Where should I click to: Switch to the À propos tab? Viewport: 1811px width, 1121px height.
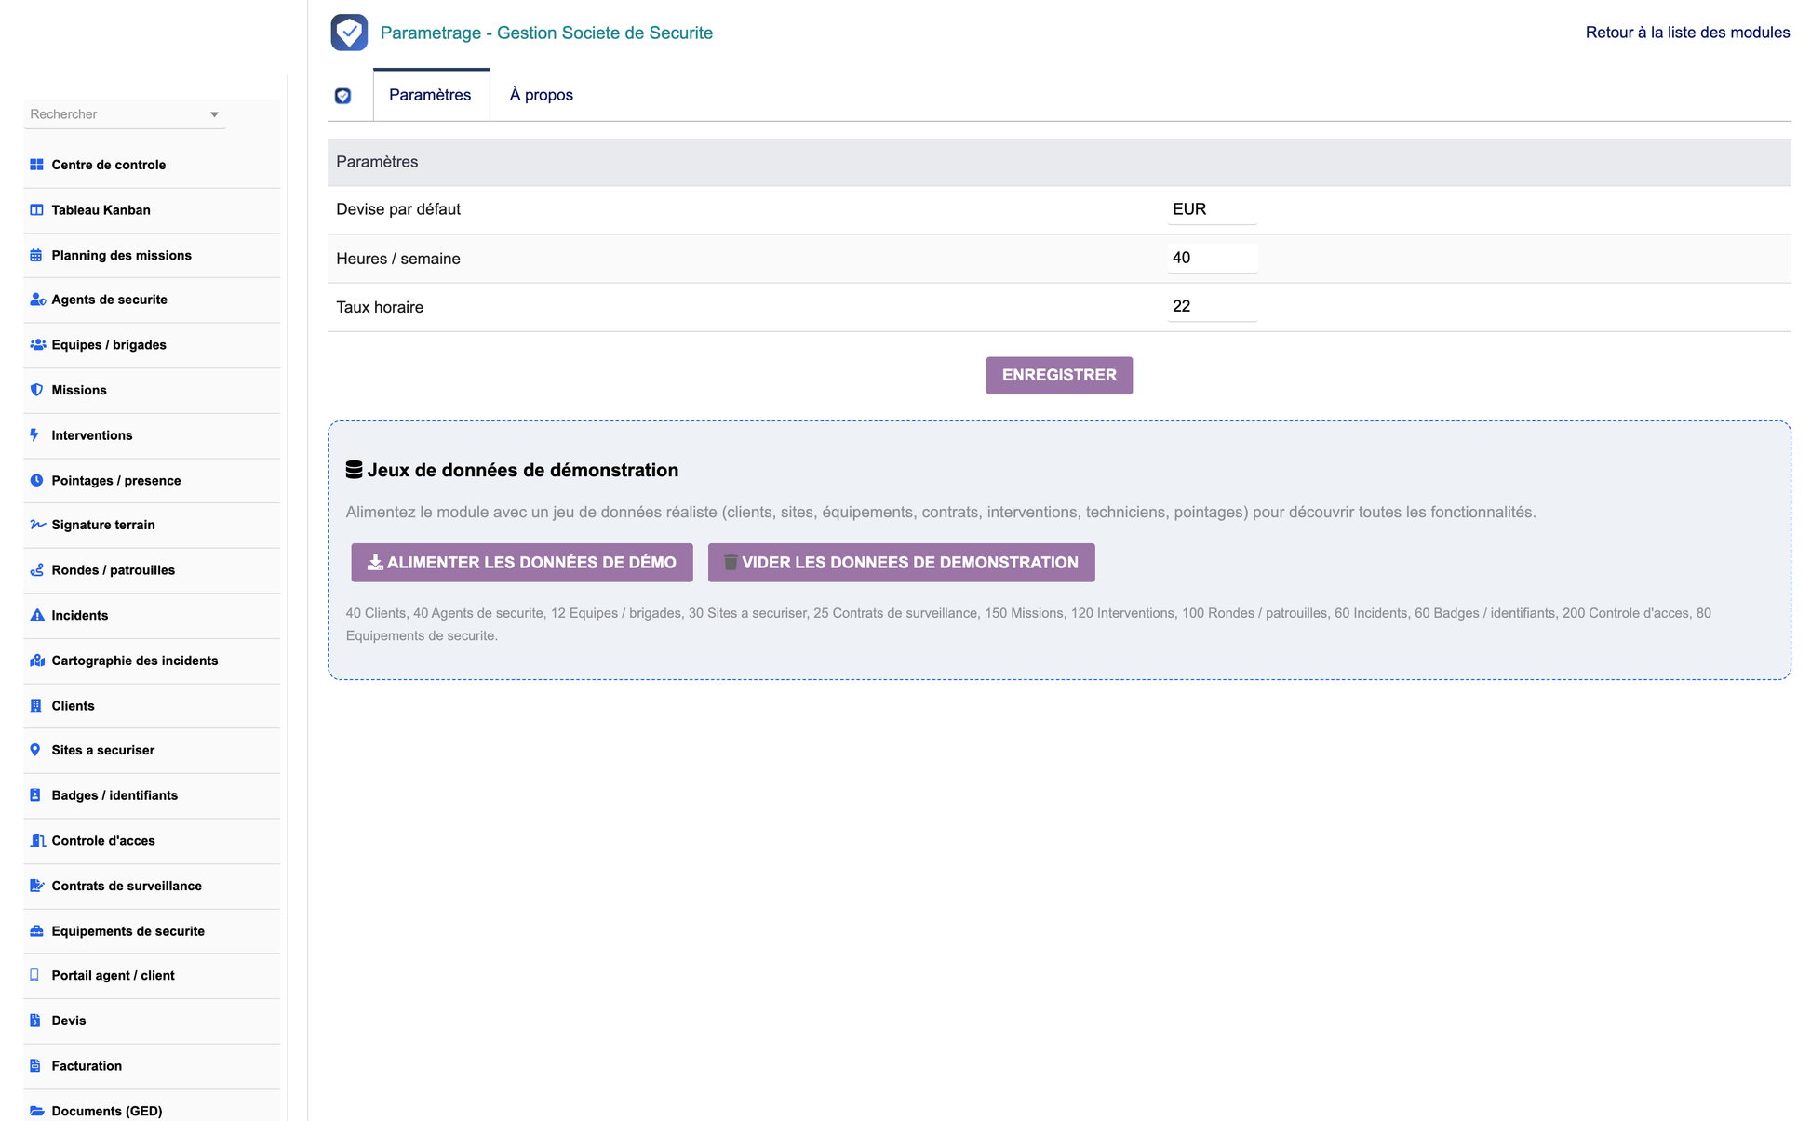click(541, 95)
